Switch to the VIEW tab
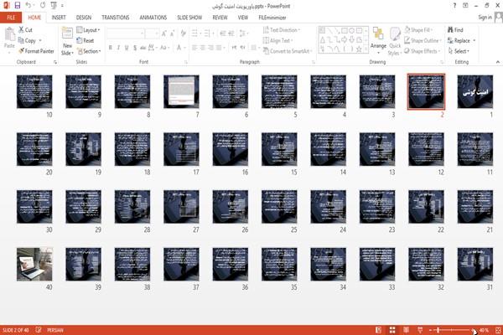This screenshot has height=335, width=503. coord(243,18)
